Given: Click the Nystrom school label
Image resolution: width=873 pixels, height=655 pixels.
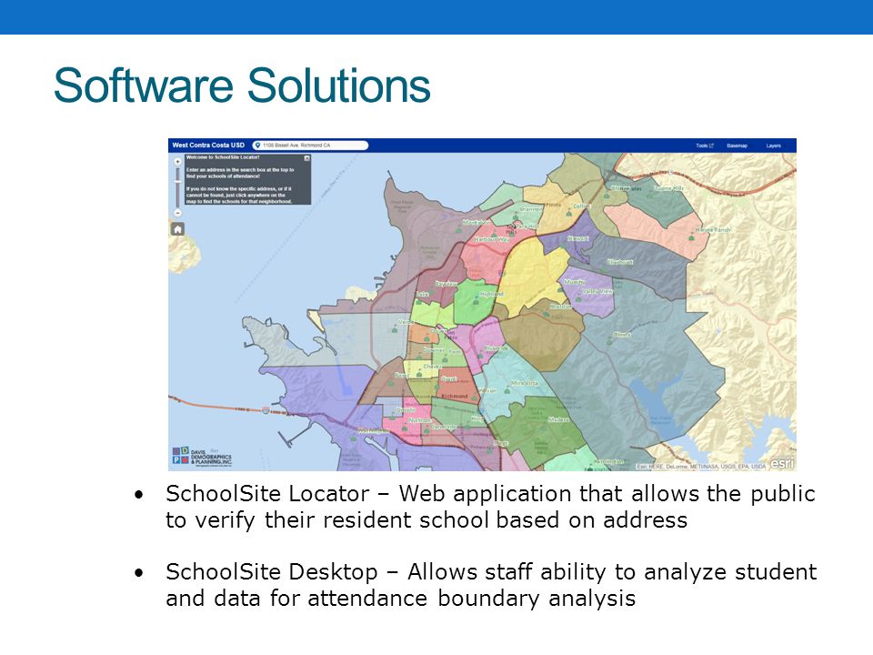Looking at the screenshot, I should pos(420,420).
